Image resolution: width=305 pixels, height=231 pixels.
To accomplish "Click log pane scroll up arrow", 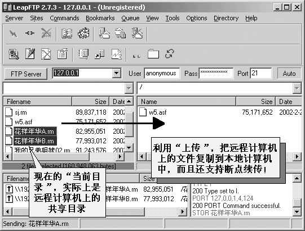I will coord(297,178).
